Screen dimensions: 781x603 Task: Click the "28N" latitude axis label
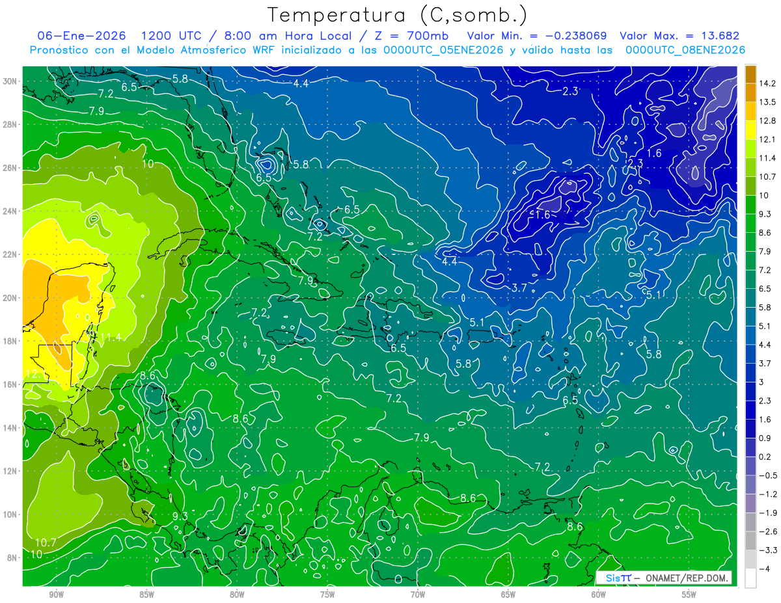(x=11, y=124)
